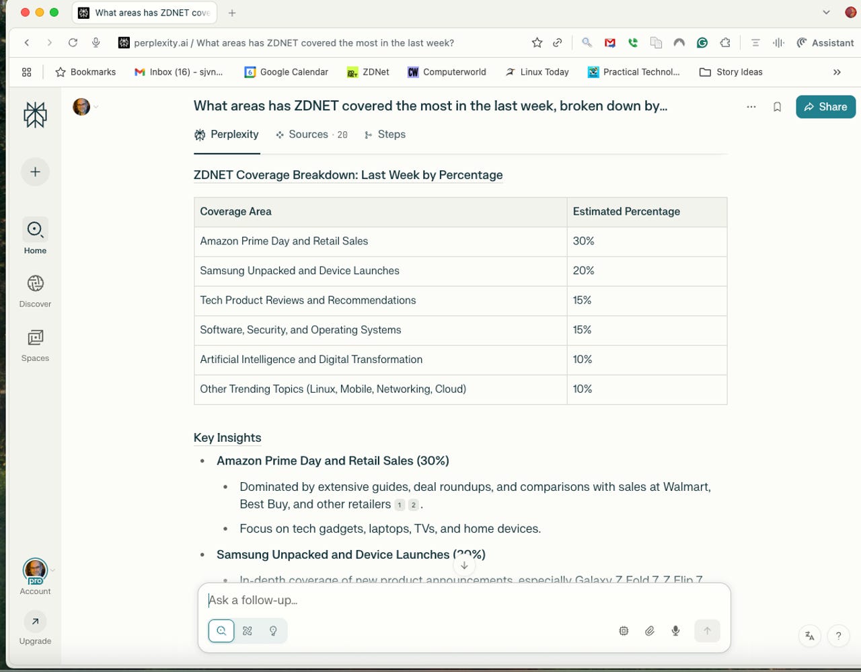
Task: Click the Amazon Prime Day and Retail Sales cell
Action: tap(380, 241)
